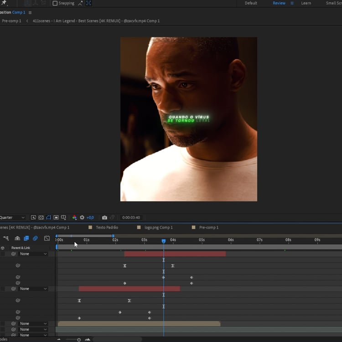
Task: Select the Puppet Pin tool
Action: coord(4,3)
